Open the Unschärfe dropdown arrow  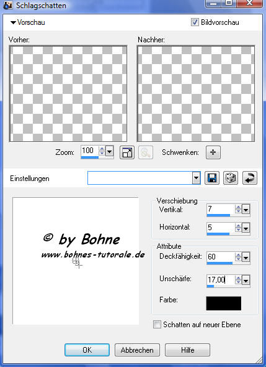(246, 280)
